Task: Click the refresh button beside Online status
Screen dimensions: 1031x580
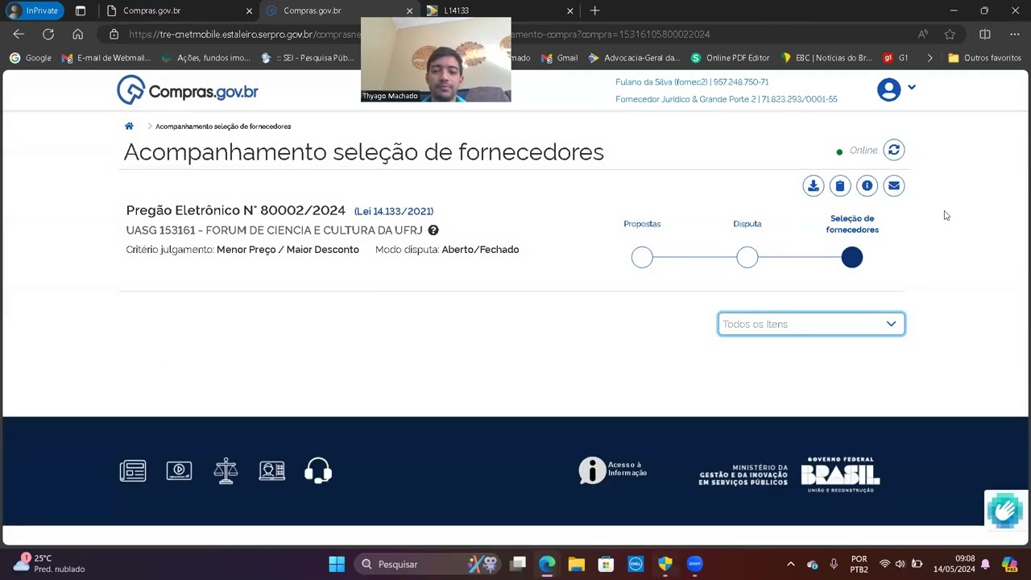Action: click(x=894, y=151)
